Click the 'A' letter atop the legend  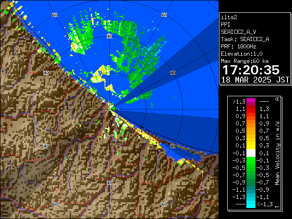277,99
